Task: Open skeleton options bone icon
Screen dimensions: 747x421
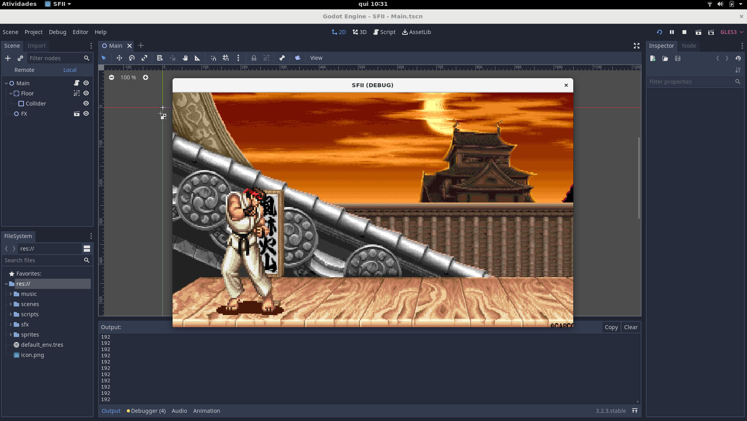Action: [282, 58]
